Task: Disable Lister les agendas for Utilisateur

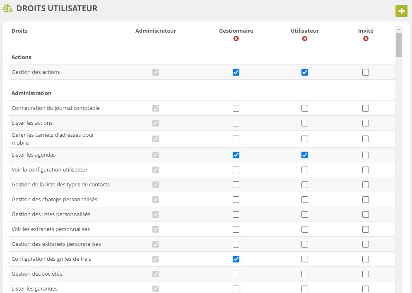Action: pos(305,155)
